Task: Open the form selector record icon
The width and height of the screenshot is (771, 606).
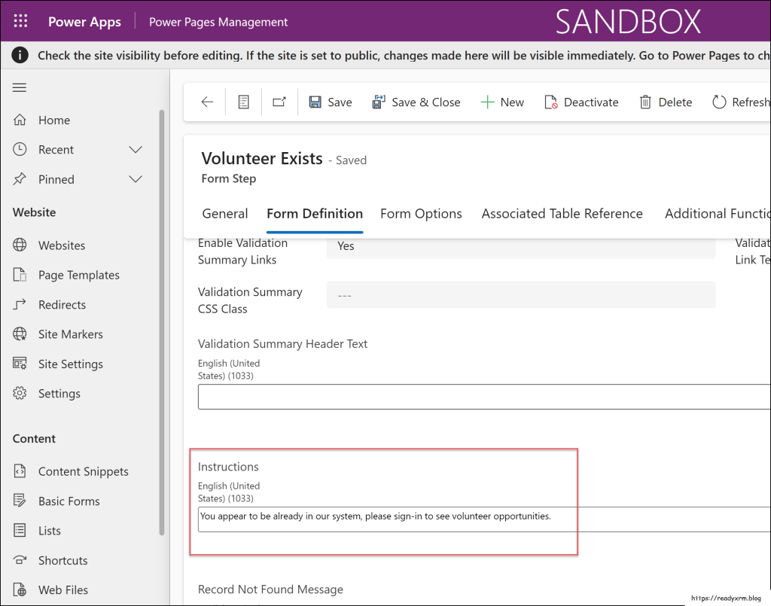Action: pyautogui.click(x=243, y=102)
